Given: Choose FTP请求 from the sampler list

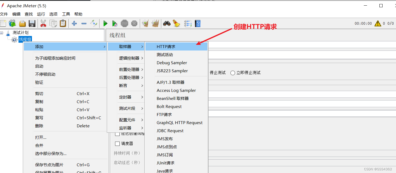Looking at the screenshot, I should (176, 114).
